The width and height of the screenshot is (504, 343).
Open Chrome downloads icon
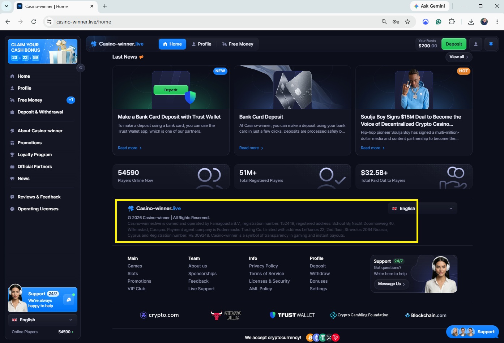[471, 22]
